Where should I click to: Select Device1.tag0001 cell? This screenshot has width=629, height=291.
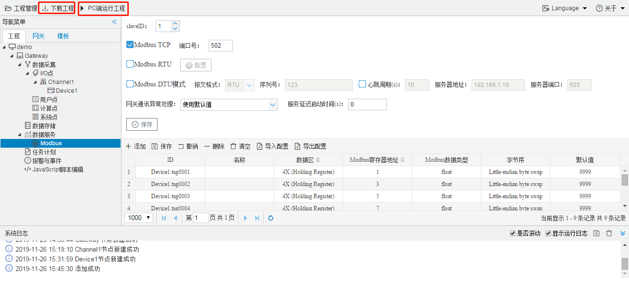tap(170, 172)
